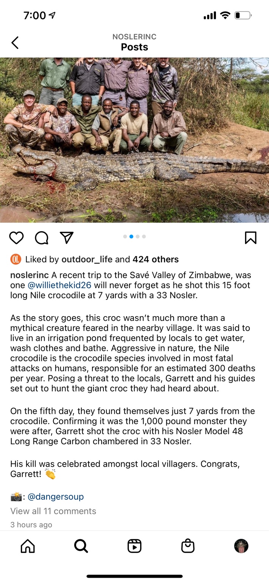The image size is (269, 583).
Task: Tap the crocodile hunt photo
Action: tap(134, 140)
